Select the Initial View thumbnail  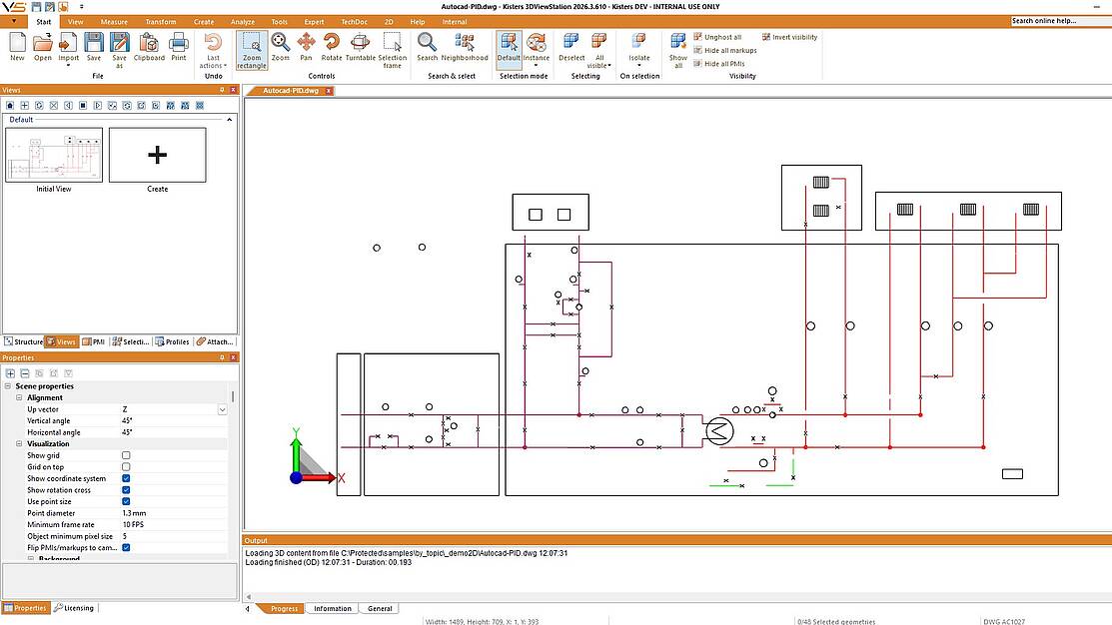point(54,155)
